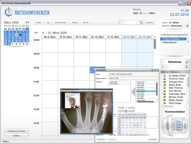The height and width of the screenshot is (144, 192).
Task: Click the green Verbunden status indicator
Action: tap(187, 26)
